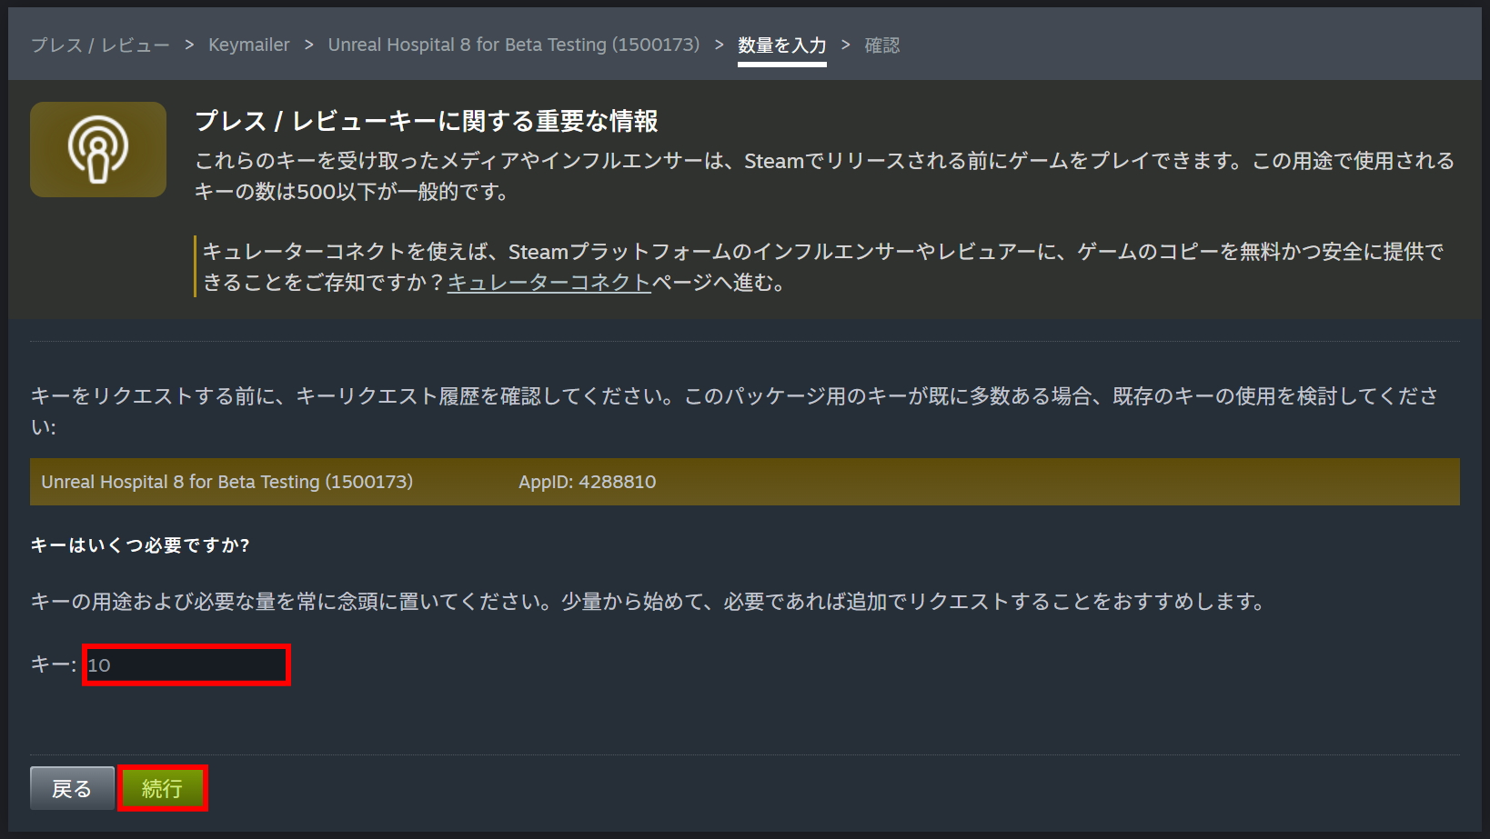Select the 確認 step in breadcrumb
Viewport: 1490px width, 839px height.
(881, 45)
